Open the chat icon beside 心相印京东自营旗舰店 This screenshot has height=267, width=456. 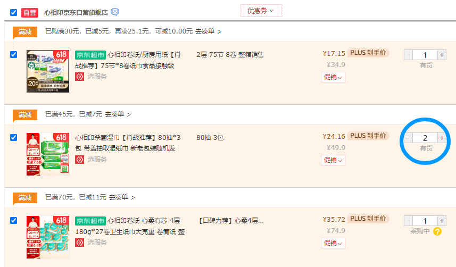coord(115,12)
